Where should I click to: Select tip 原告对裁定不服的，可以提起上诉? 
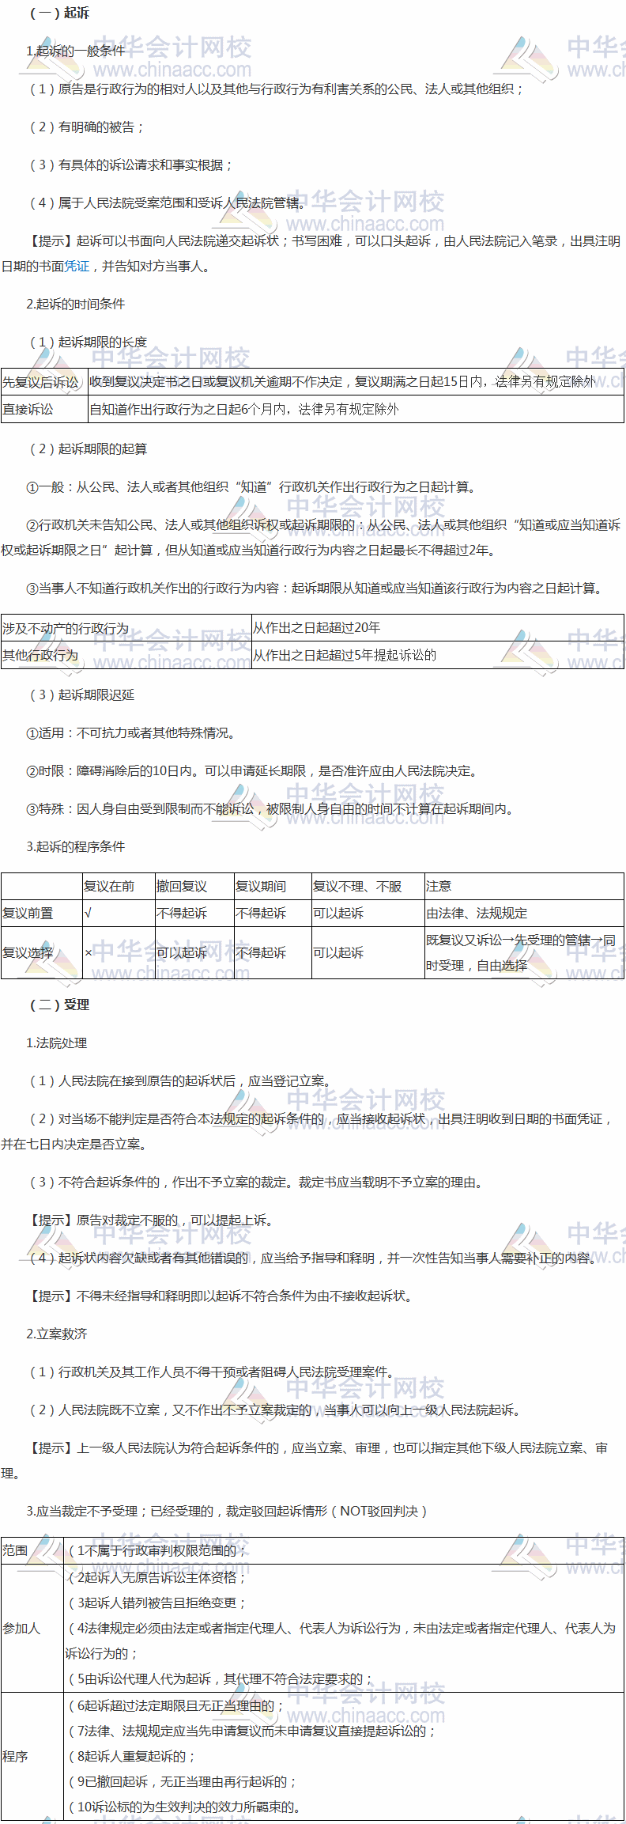click(x=151, y=1220)
